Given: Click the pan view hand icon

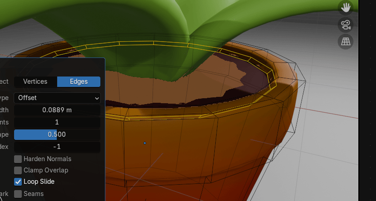Looking at the screenshot, I should [x=346, y=7].
